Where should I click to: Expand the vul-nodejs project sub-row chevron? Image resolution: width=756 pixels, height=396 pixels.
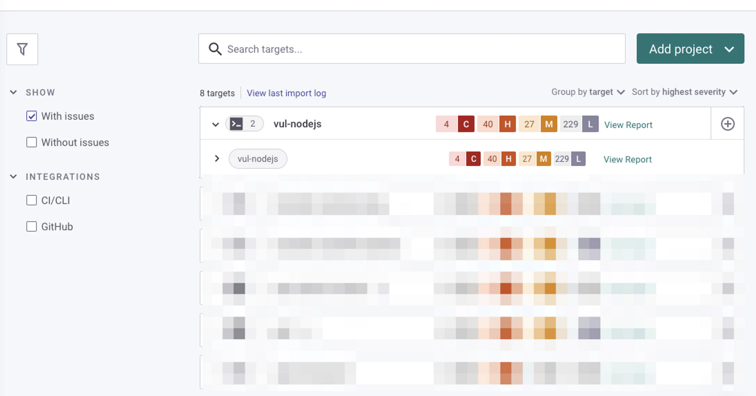pos(217,158)
